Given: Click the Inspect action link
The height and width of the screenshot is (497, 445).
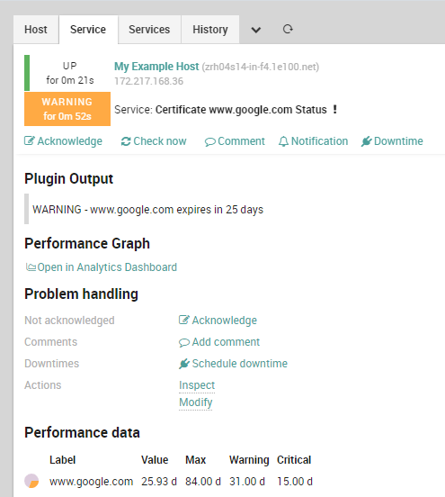Looking at the screenshot, I should point(197,385).
